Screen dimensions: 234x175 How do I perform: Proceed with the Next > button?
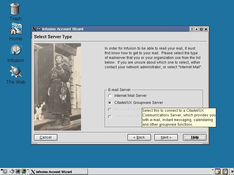point(166,137)
